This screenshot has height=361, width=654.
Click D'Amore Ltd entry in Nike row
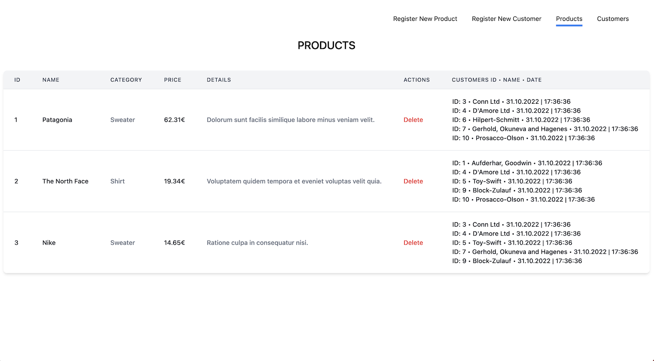[x=516, y=234]
